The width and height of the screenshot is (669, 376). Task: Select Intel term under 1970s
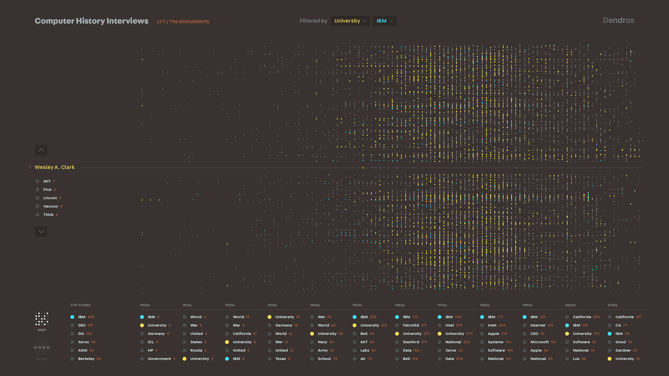pos(450,325)
